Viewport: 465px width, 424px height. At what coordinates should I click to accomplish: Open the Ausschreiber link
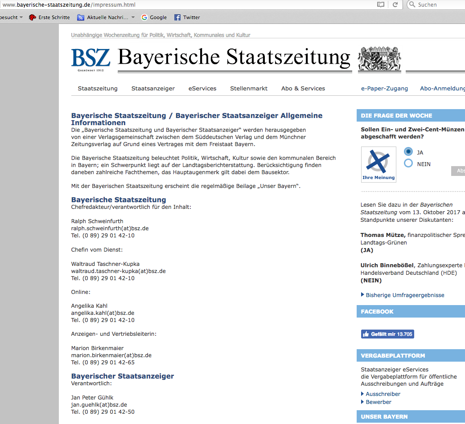pyautogui.click(x=383, y=394)
